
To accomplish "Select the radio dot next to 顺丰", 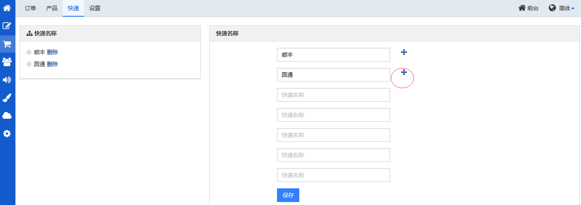I will click(29, 53).
